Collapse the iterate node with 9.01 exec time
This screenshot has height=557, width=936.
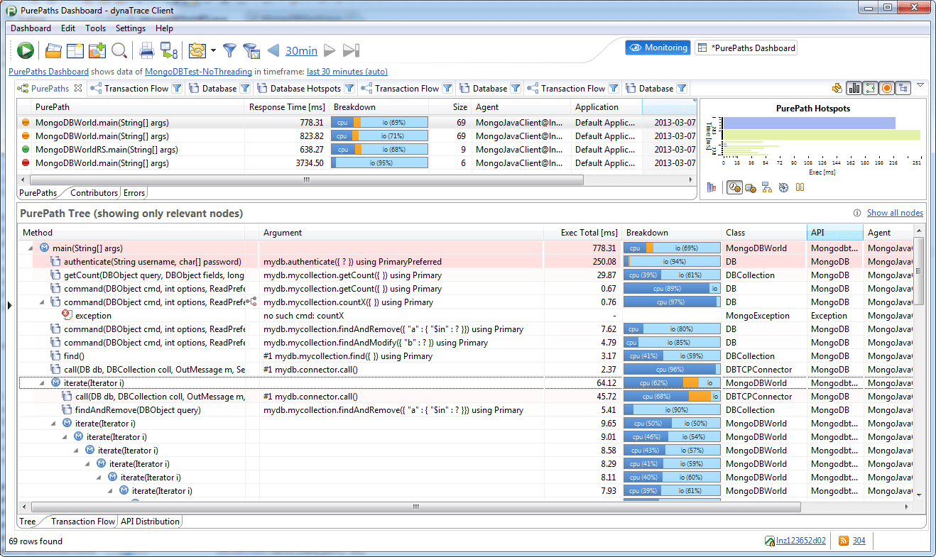click(65, 437)
